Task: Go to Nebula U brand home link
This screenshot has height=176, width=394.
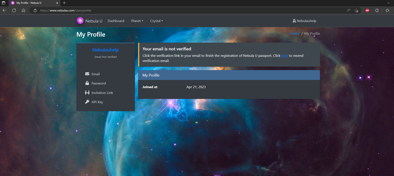Action: 89,21
